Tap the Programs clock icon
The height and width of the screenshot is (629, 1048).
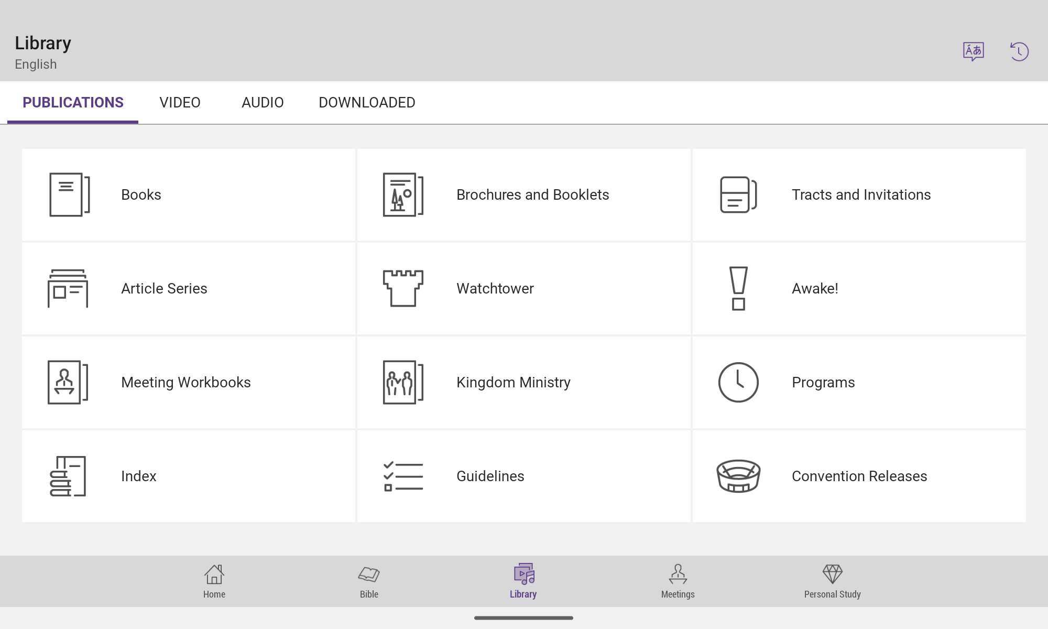coord(738,382)
